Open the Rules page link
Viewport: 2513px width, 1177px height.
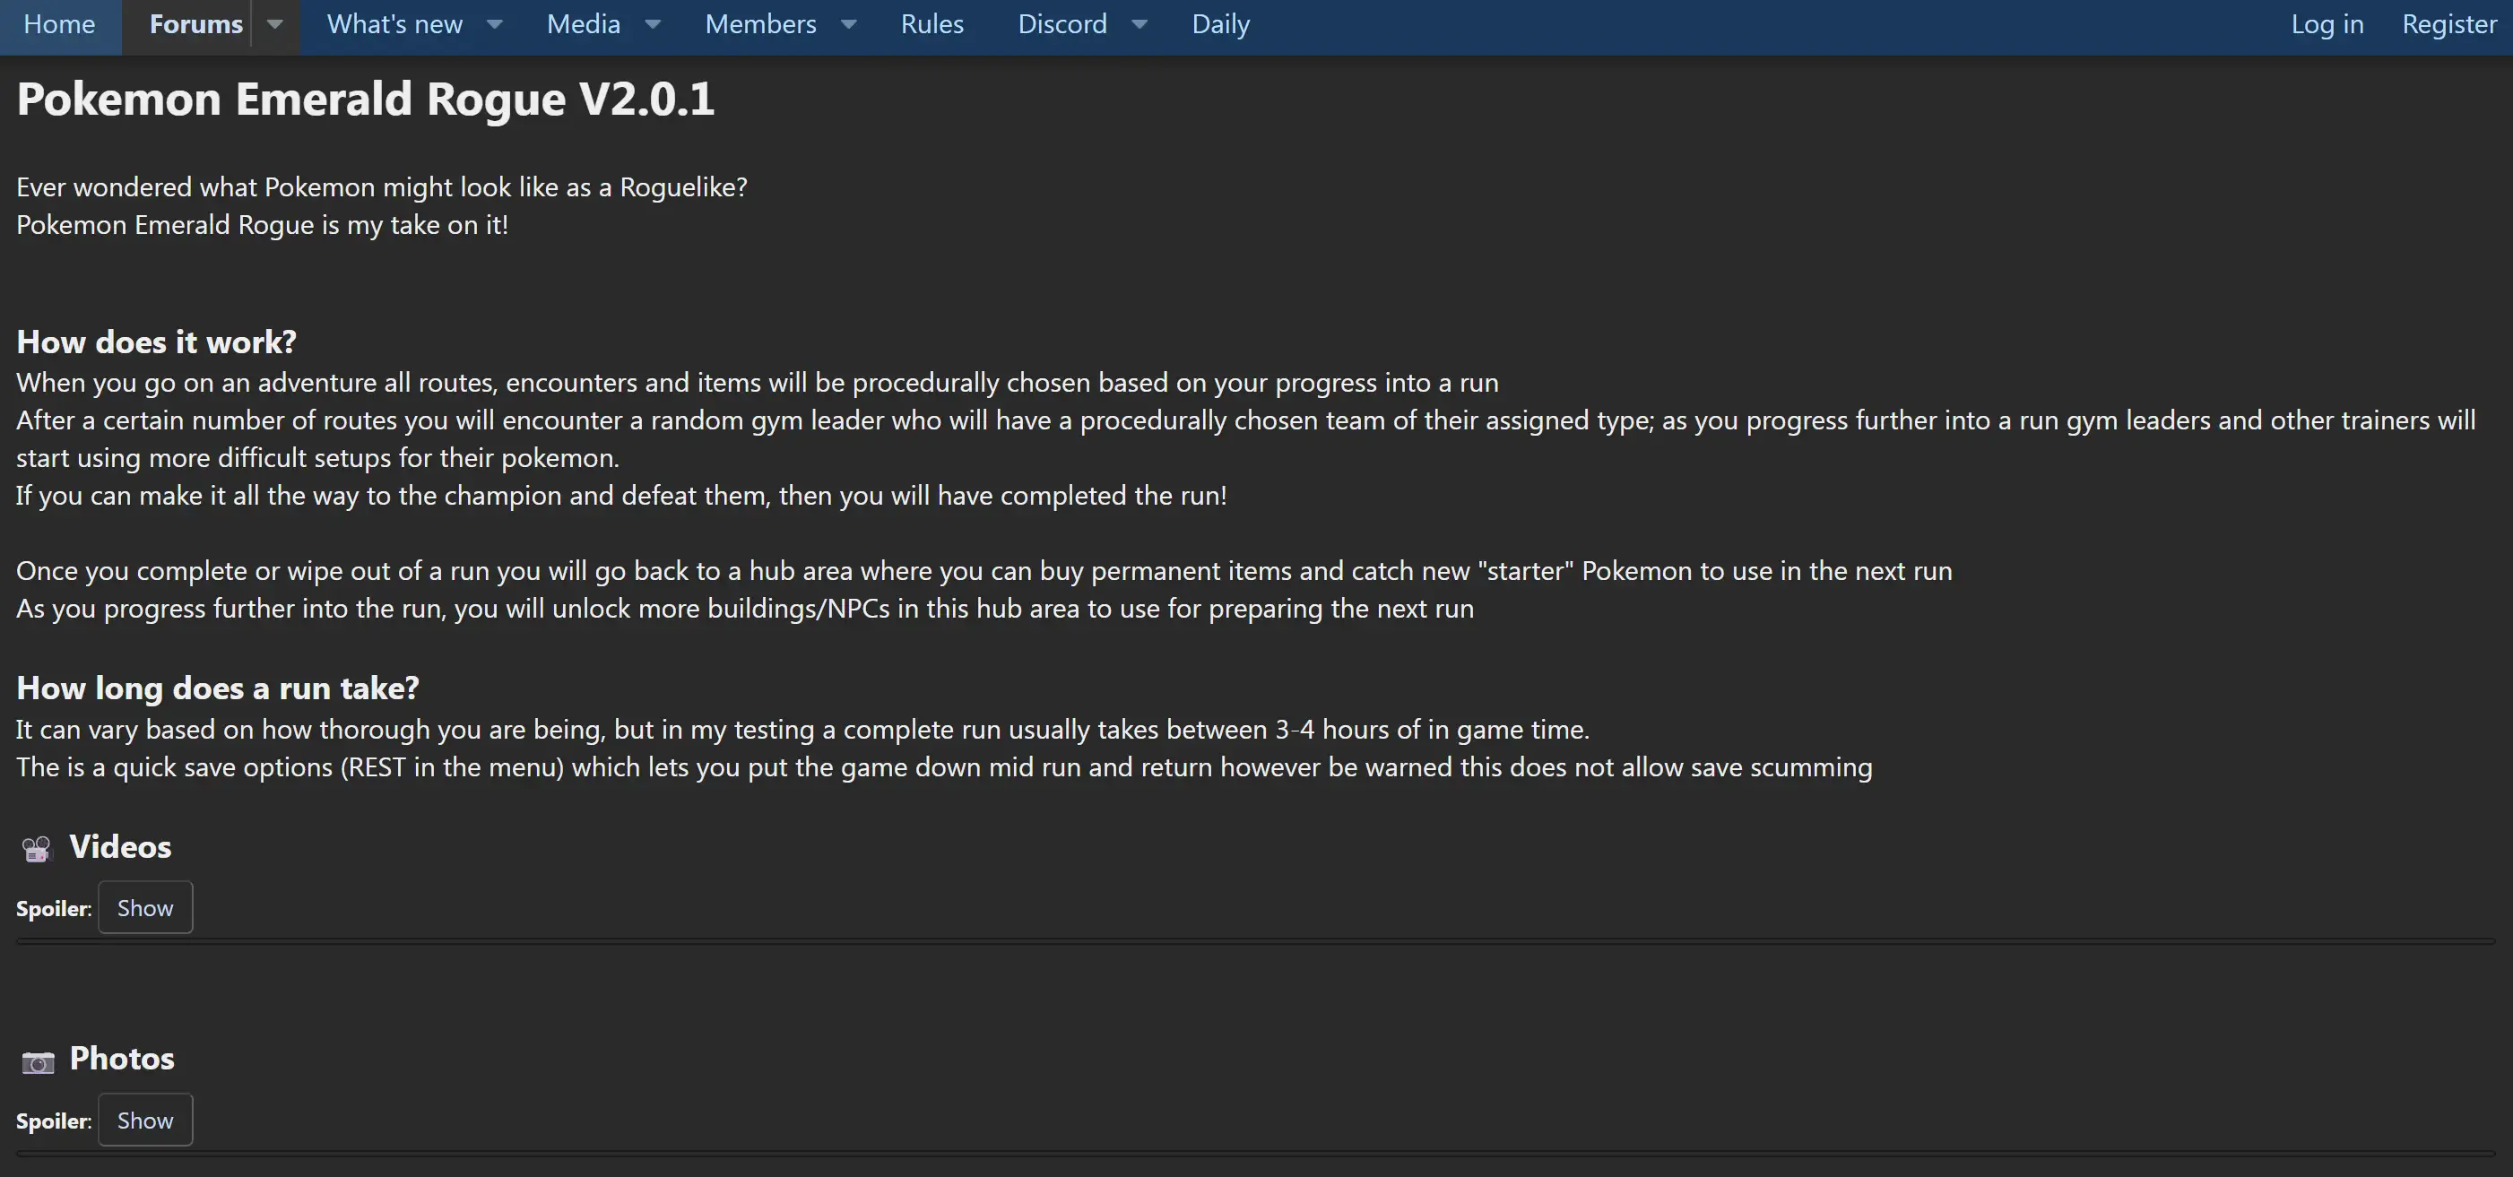pyautogui.click(x=932, y=24)
